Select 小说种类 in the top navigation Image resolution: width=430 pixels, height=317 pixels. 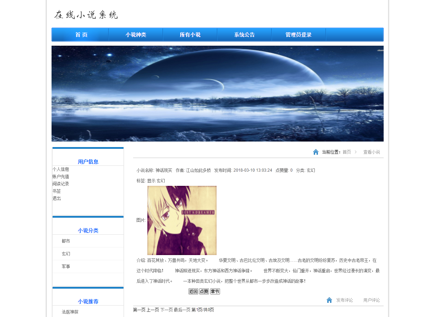point(135,35)
